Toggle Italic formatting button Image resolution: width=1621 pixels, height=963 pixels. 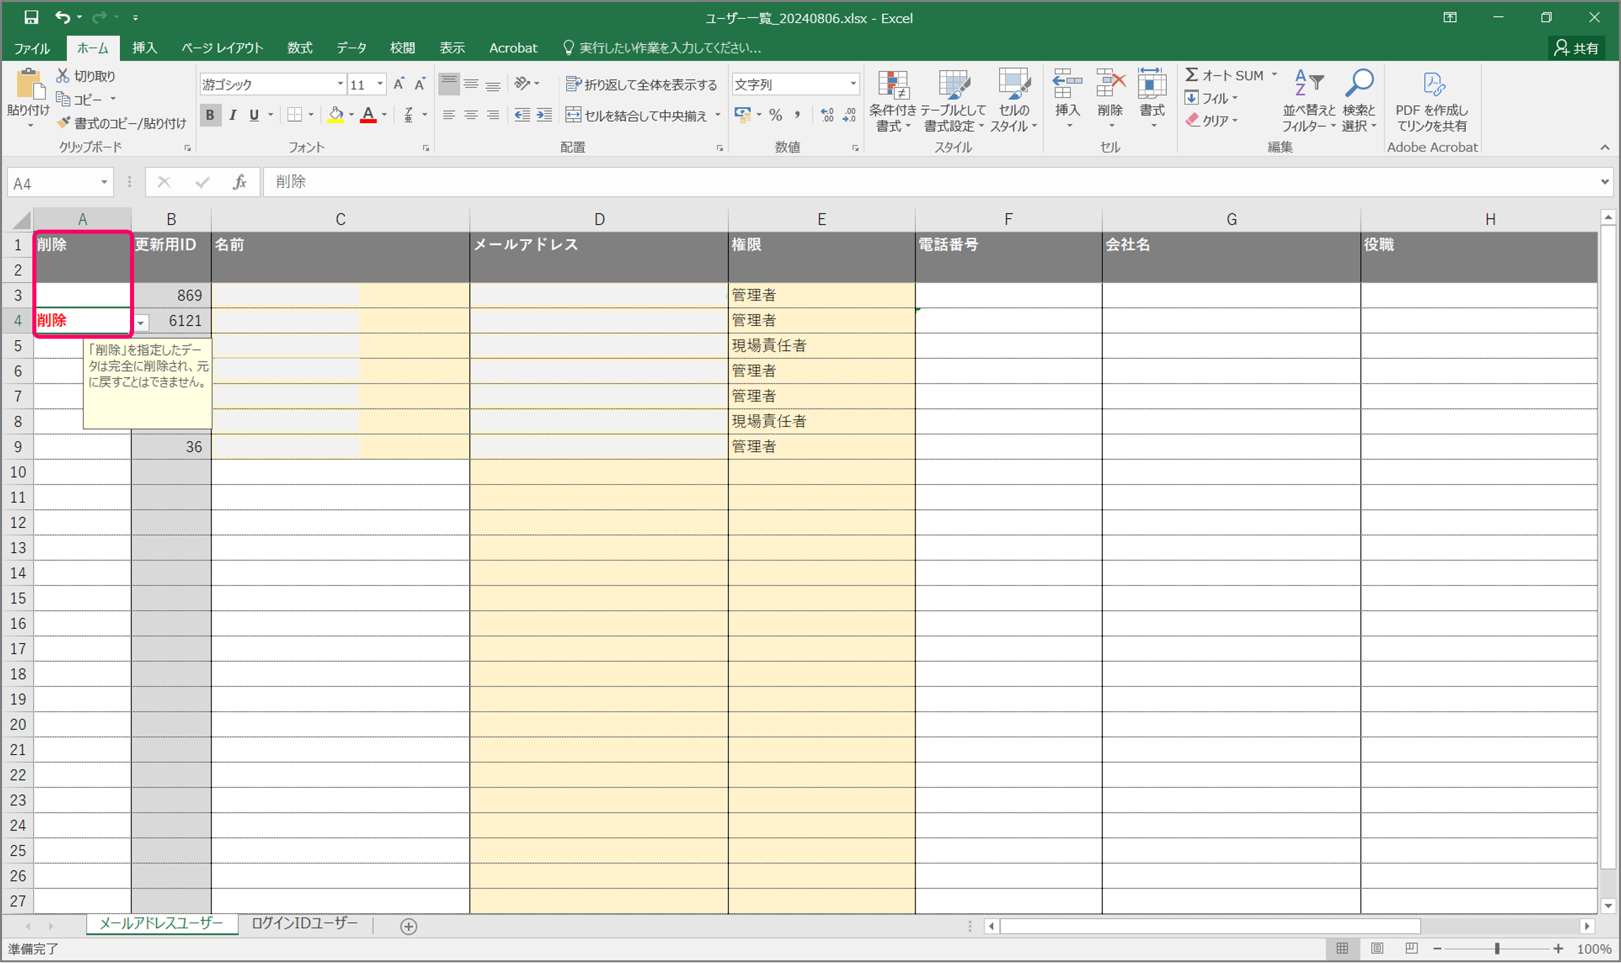click(x=232, y=115)
